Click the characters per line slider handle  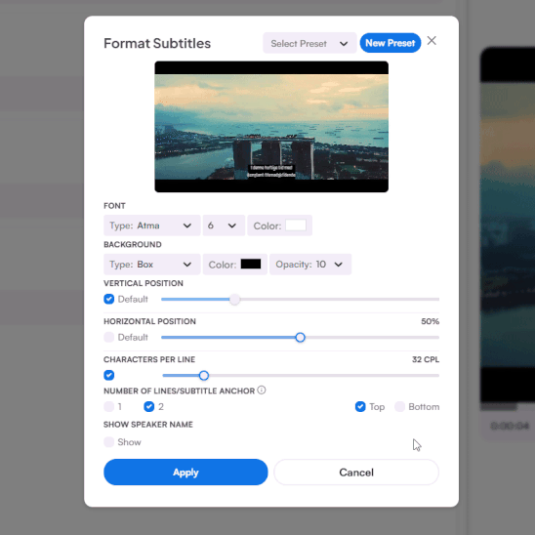coord(204,376)
